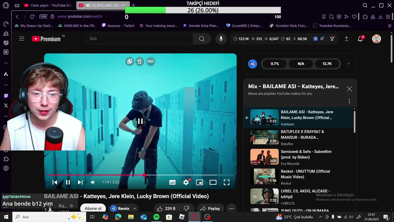Expand the Remix dropdown arrow
Screen dimensions: 394x222
135,208
